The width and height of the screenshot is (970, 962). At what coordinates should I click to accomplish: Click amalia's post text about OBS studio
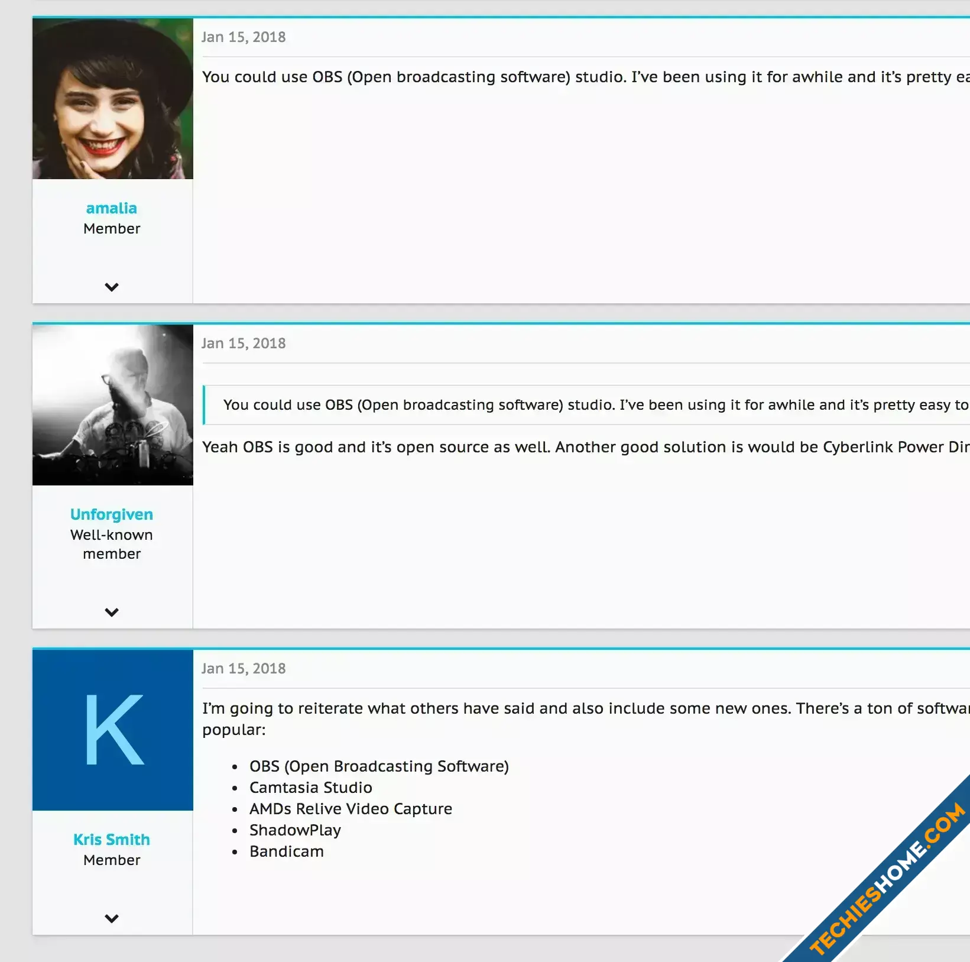coord(586,77)
